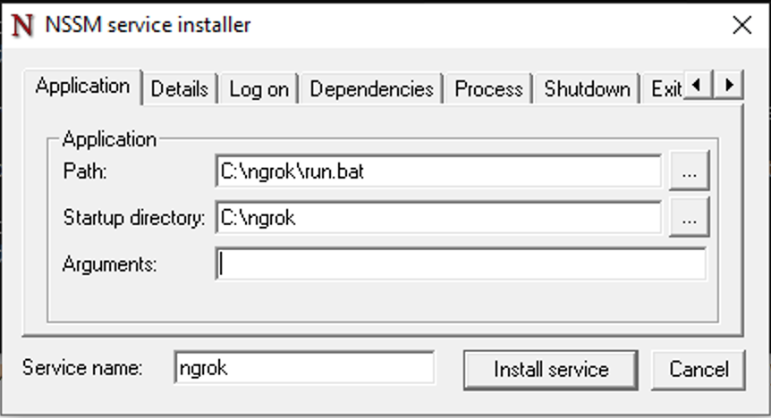Open the Details tab
This screenshot has width=771, height=418.
(x=179, y=89)
